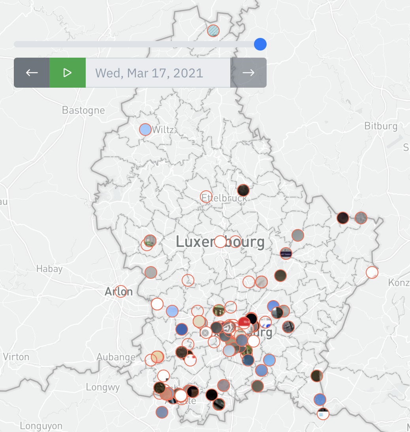The image size is (410, 432).
Task: Click the date field showing Mar 17, 2021
Action: pos(158,73)
